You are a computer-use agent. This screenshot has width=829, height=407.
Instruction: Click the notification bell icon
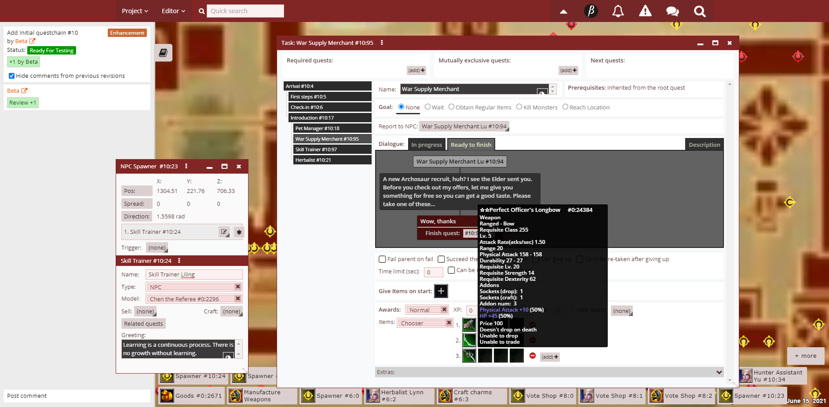[x=618, y=11]
